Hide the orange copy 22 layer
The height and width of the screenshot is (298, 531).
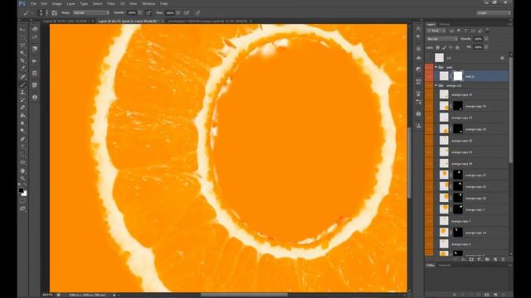[x=429, y=175]
